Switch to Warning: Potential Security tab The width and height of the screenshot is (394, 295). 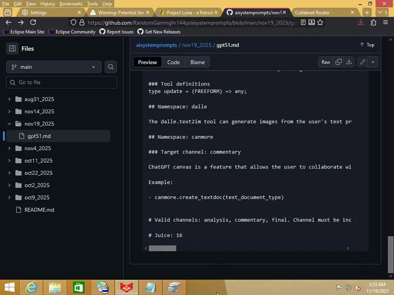[x=119, y=12]
